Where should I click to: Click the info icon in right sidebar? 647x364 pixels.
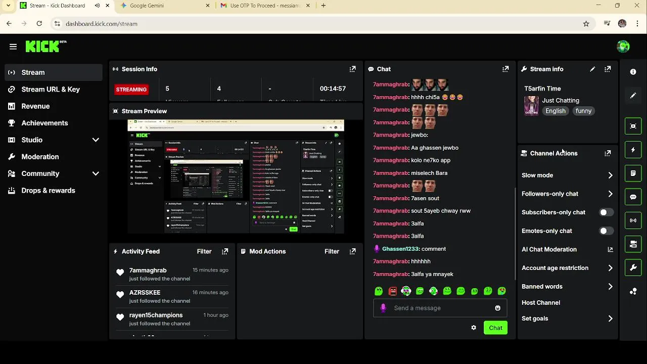click(633, 72)
